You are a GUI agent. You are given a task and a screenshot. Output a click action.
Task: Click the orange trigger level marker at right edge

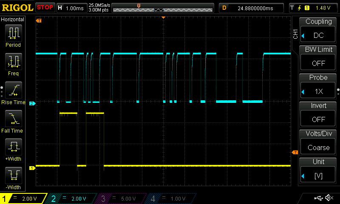tap(295, 152)
